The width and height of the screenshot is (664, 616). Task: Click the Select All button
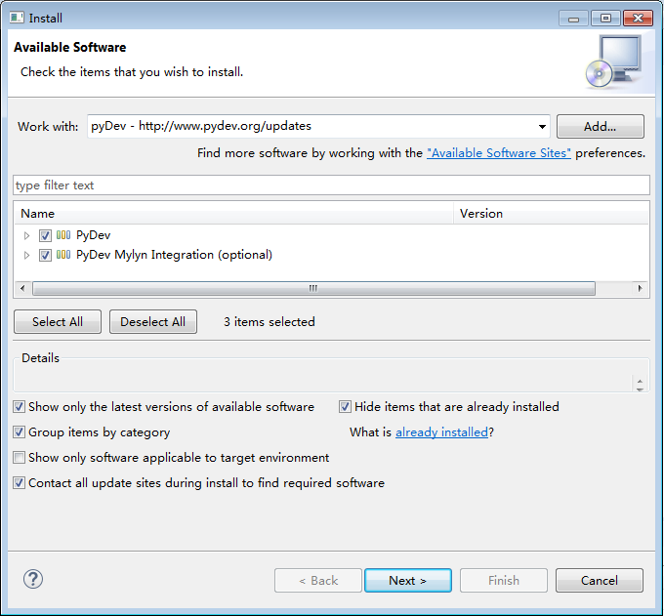coord(58,322)
